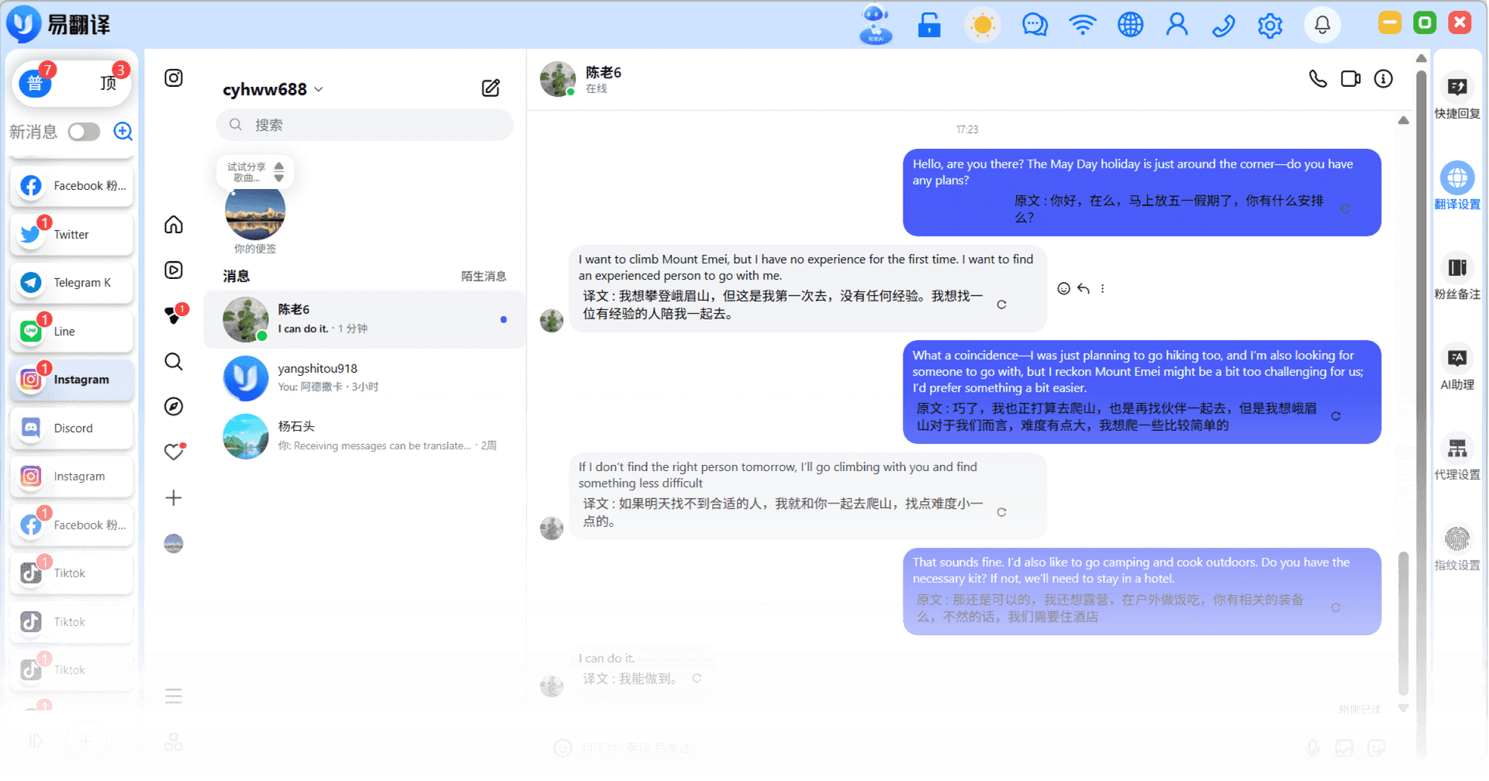1489x781 pixels.
Task: Click the reply arrow on Mount Emei message
Action: (x=1083, y=289)
